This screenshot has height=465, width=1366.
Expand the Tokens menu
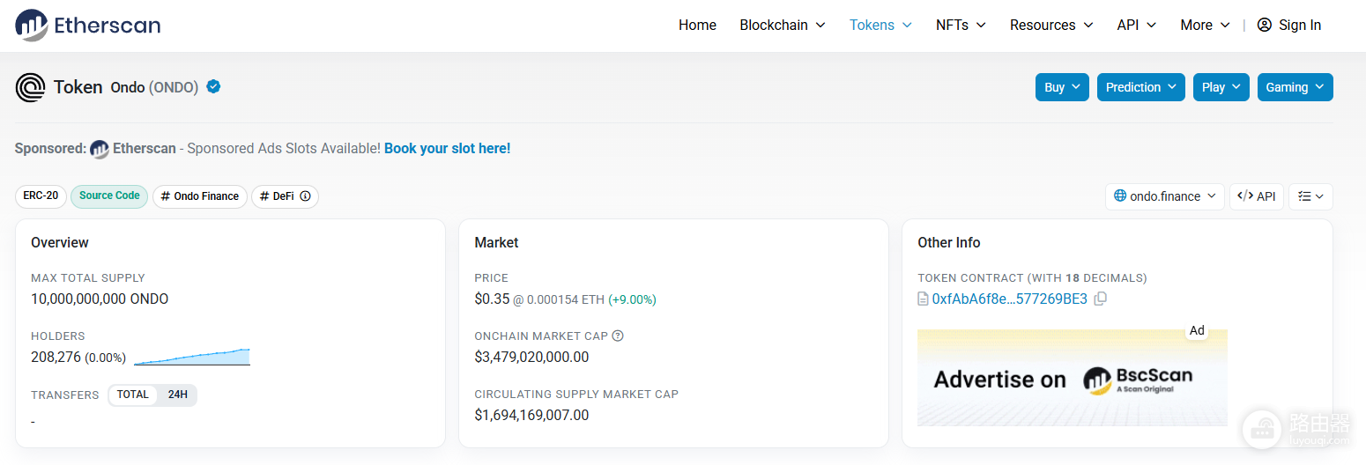(880, 25)
